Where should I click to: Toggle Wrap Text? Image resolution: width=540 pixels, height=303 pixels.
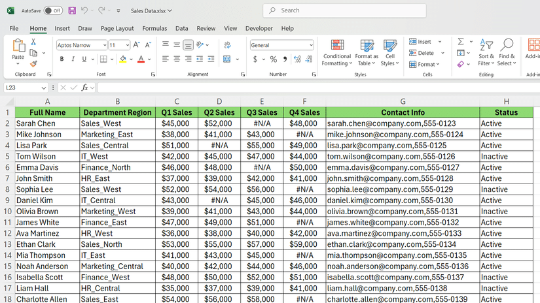[x=227, y=45]
